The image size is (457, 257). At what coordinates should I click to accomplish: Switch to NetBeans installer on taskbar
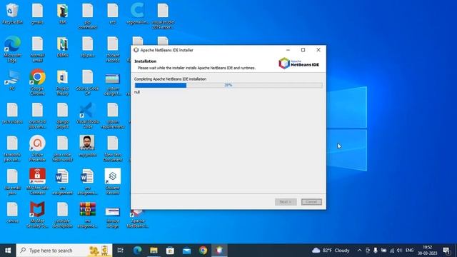click(219, 251)
